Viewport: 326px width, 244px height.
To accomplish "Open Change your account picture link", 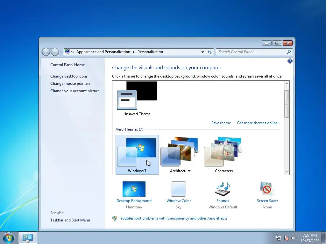I will click(75, 91).
